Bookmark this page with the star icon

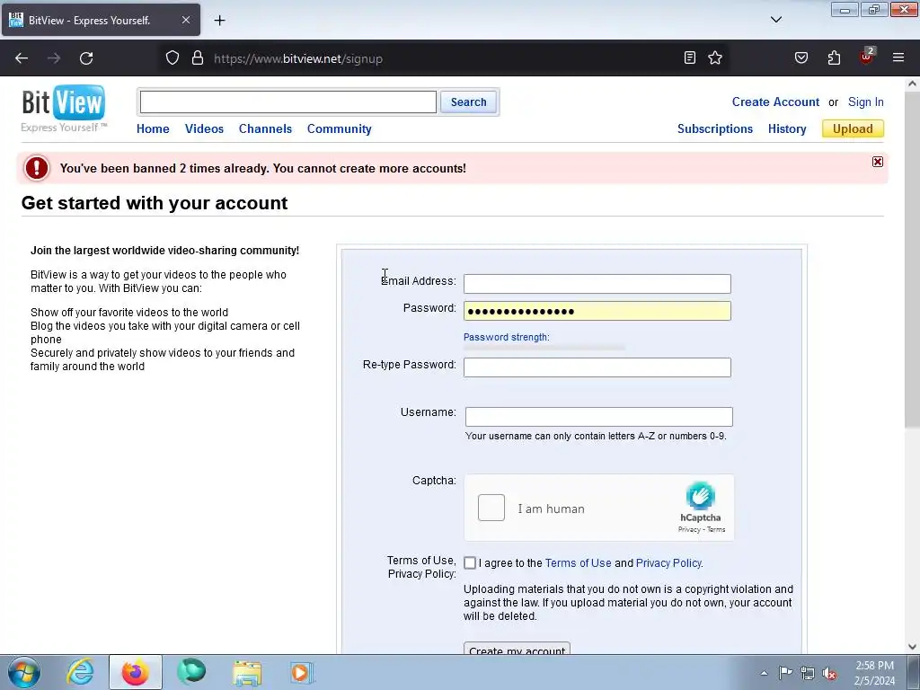[x=714, y=57]
